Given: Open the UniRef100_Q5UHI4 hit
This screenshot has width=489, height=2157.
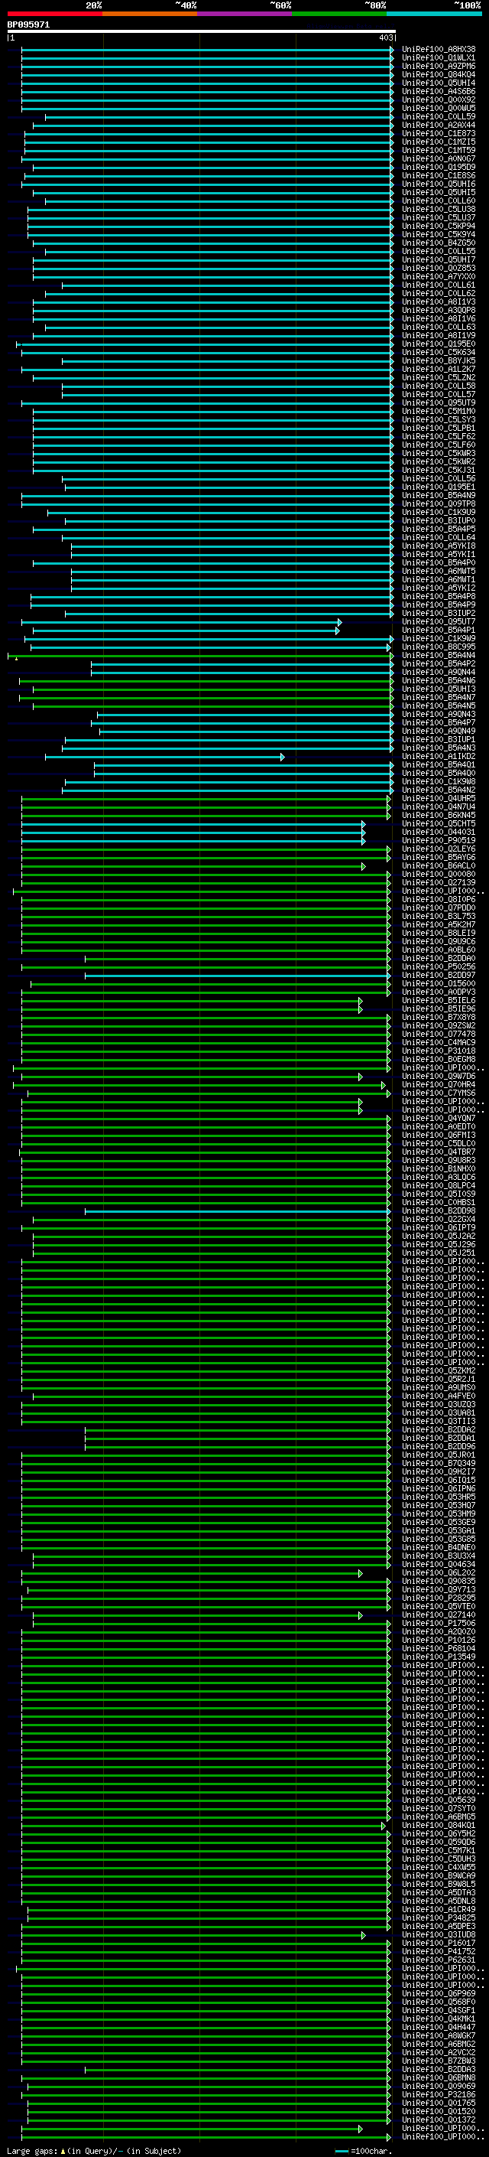Looking at the screenshot, I should (438, 83).
